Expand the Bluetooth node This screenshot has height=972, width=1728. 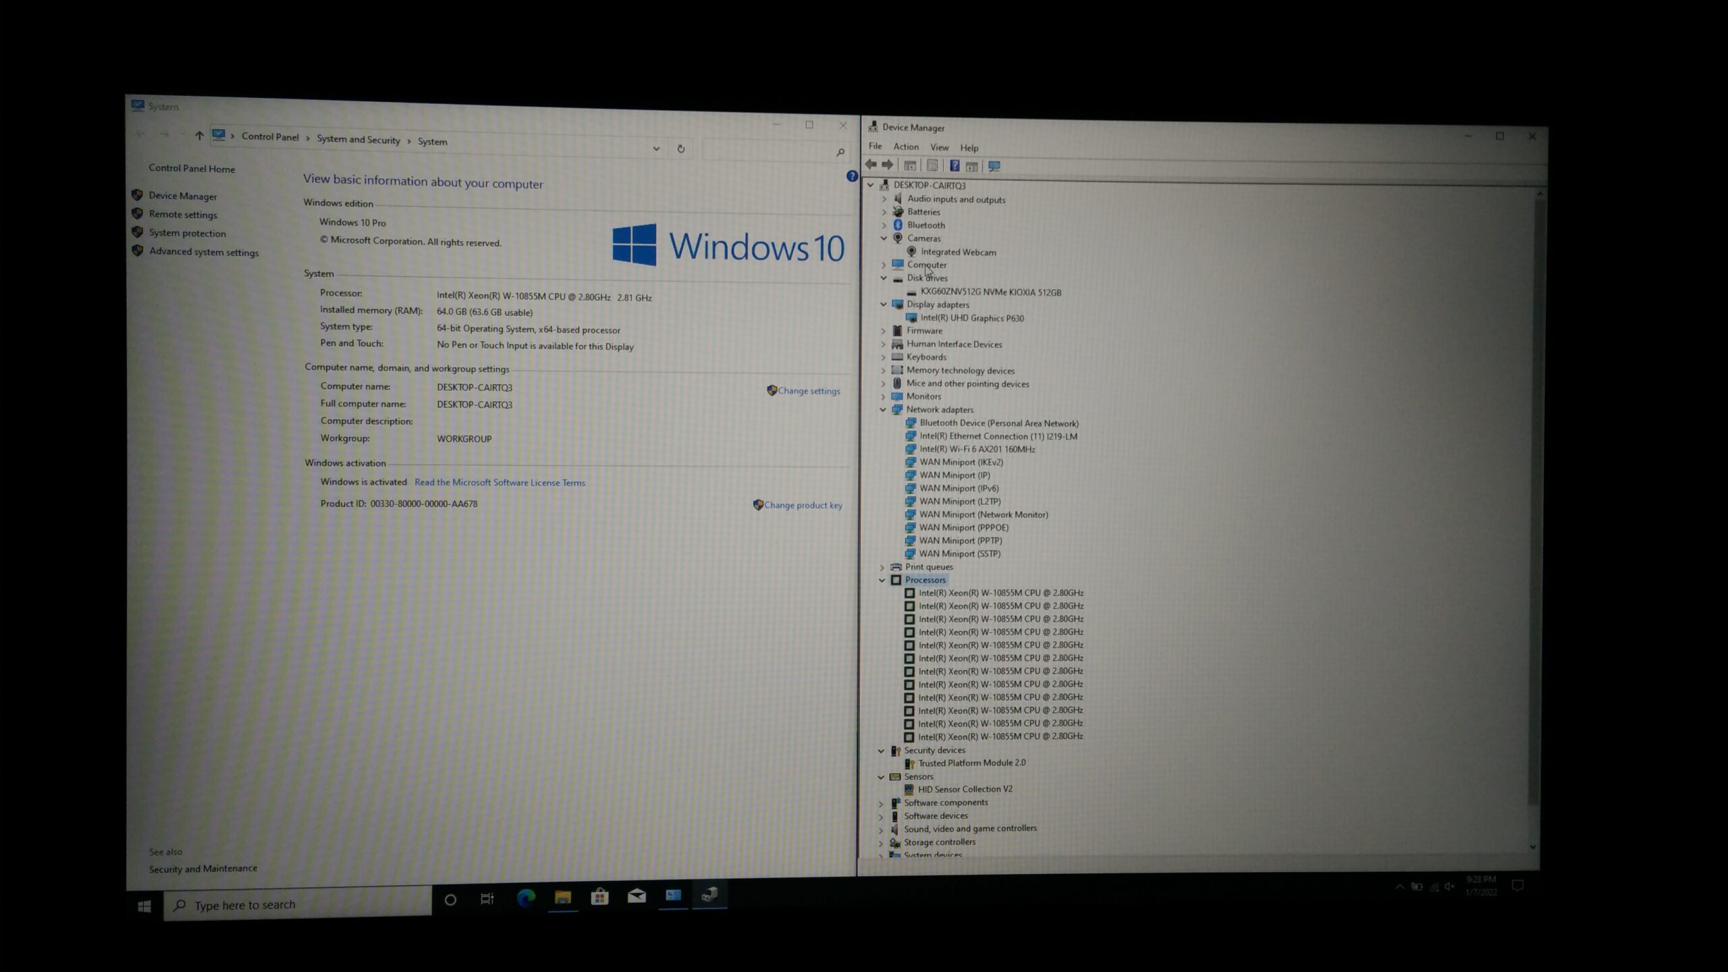[884, 225]
